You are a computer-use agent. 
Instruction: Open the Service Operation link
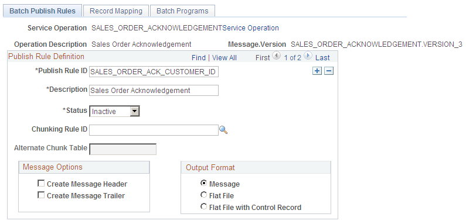[x=251, y=28]
